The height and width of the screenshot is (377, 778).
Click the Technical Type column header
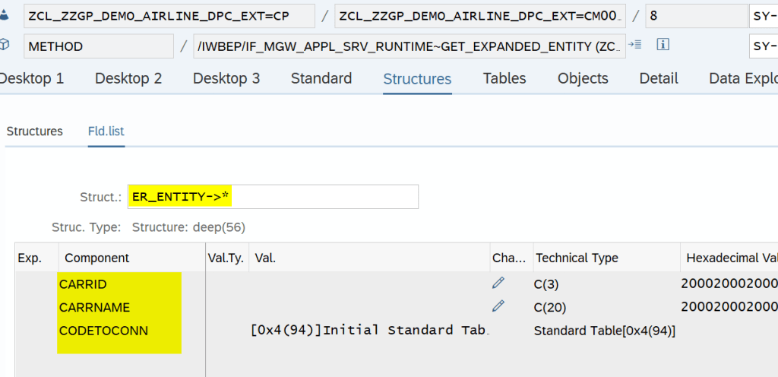pyautogui.click(x=577, y=258)
